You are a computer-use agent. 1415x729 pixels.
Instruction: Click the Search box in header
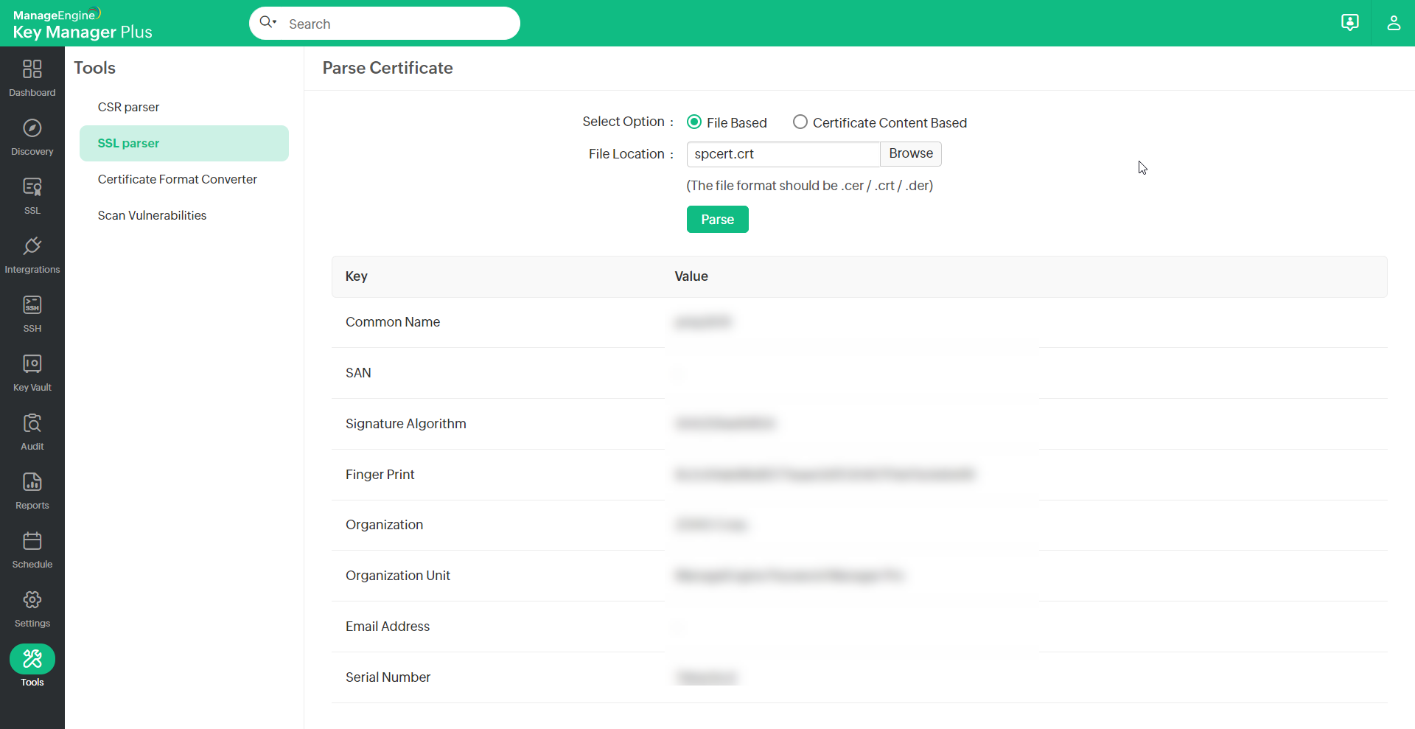click(x=385, y=24)
